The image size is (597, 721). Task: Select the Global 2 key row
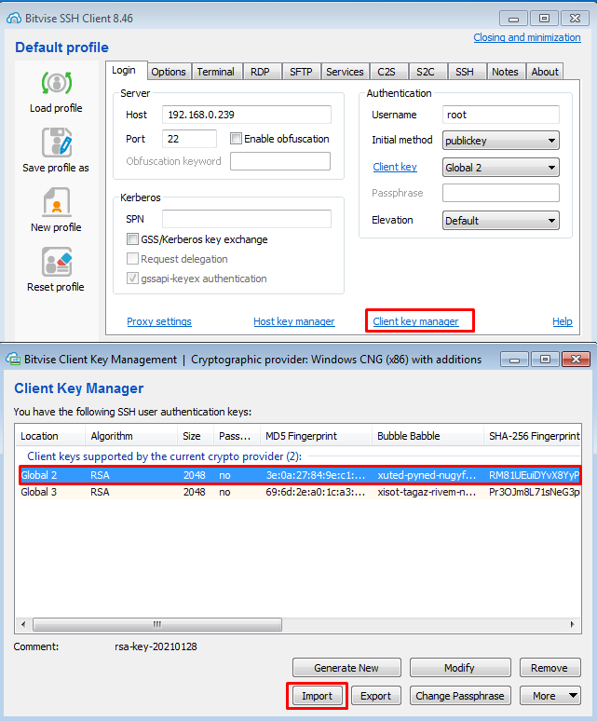(299, 475)
